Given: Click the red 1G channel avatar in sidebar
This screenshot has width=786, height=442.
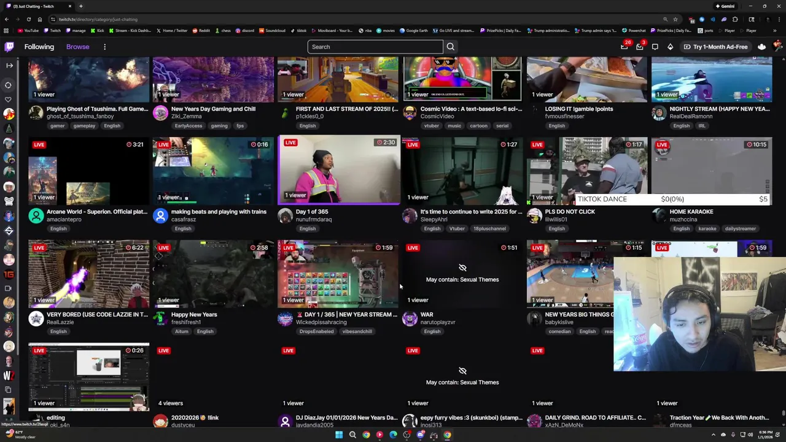Looking at the screenshot, I should click(9, 274).
